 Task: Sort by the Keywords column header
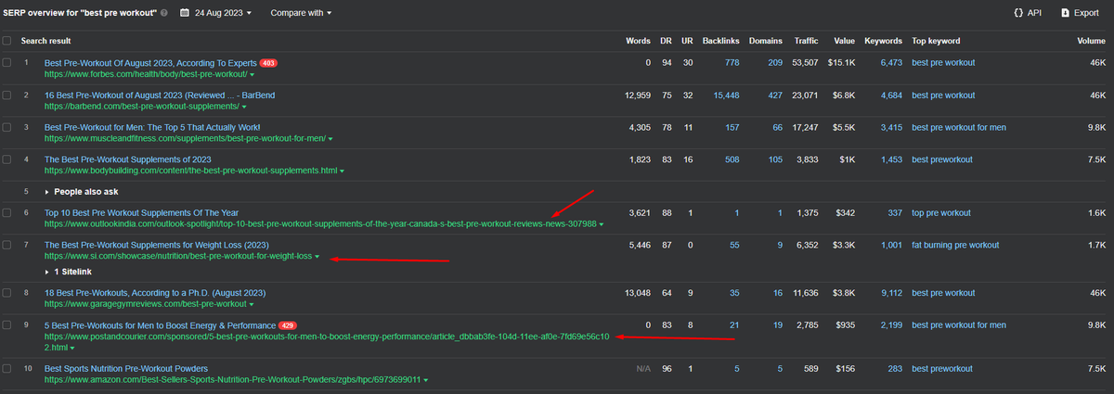pyautogui.click(x=883, y=41)
